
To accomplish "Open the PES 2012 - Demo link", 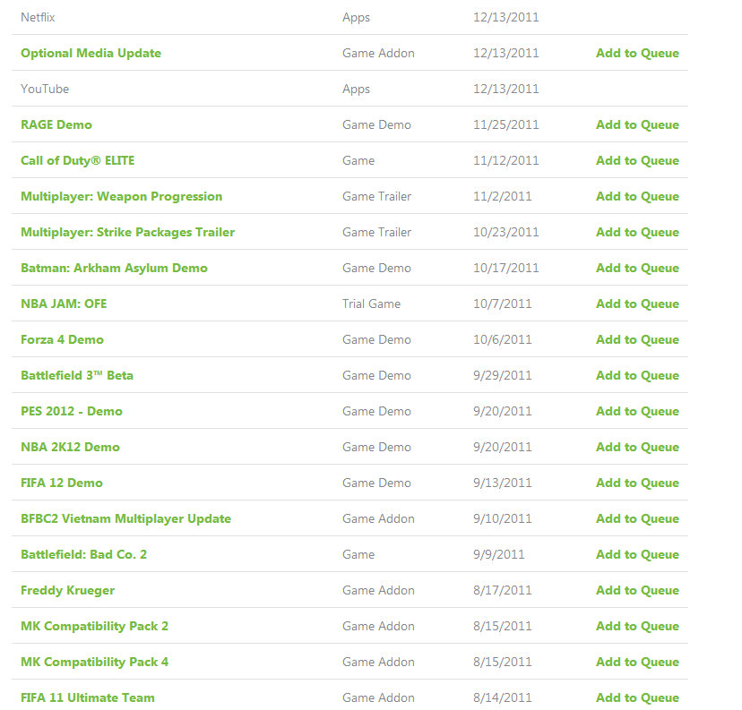I will point(72,411).
